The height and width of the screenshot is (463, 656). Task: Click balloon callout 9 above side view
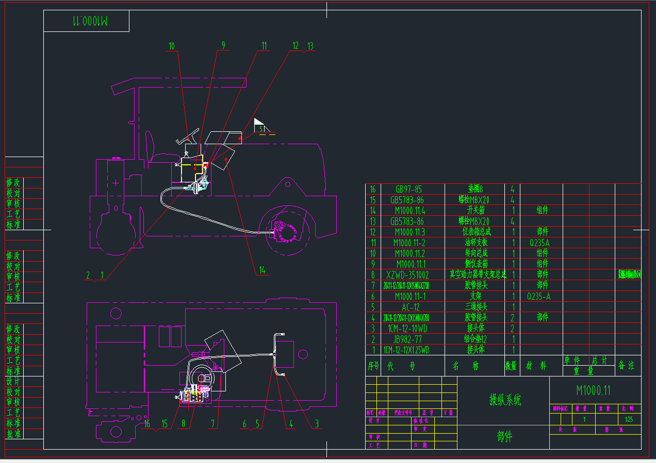coord(223,46)
